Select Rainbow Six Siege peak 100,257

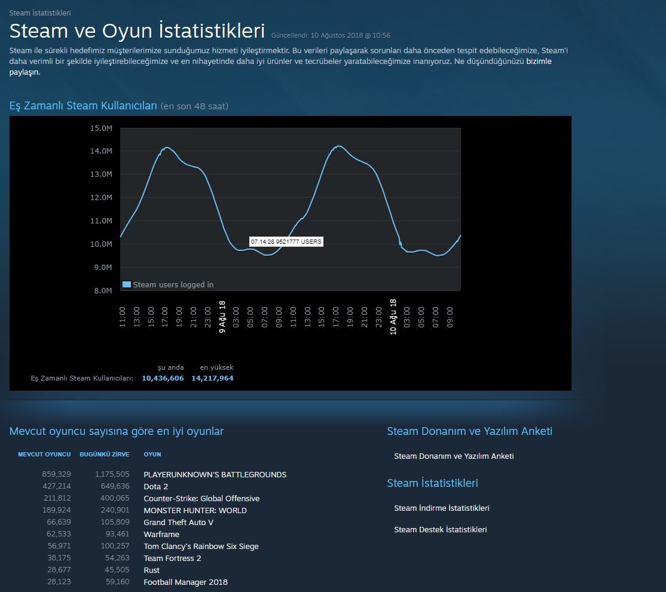coord(115,546)
